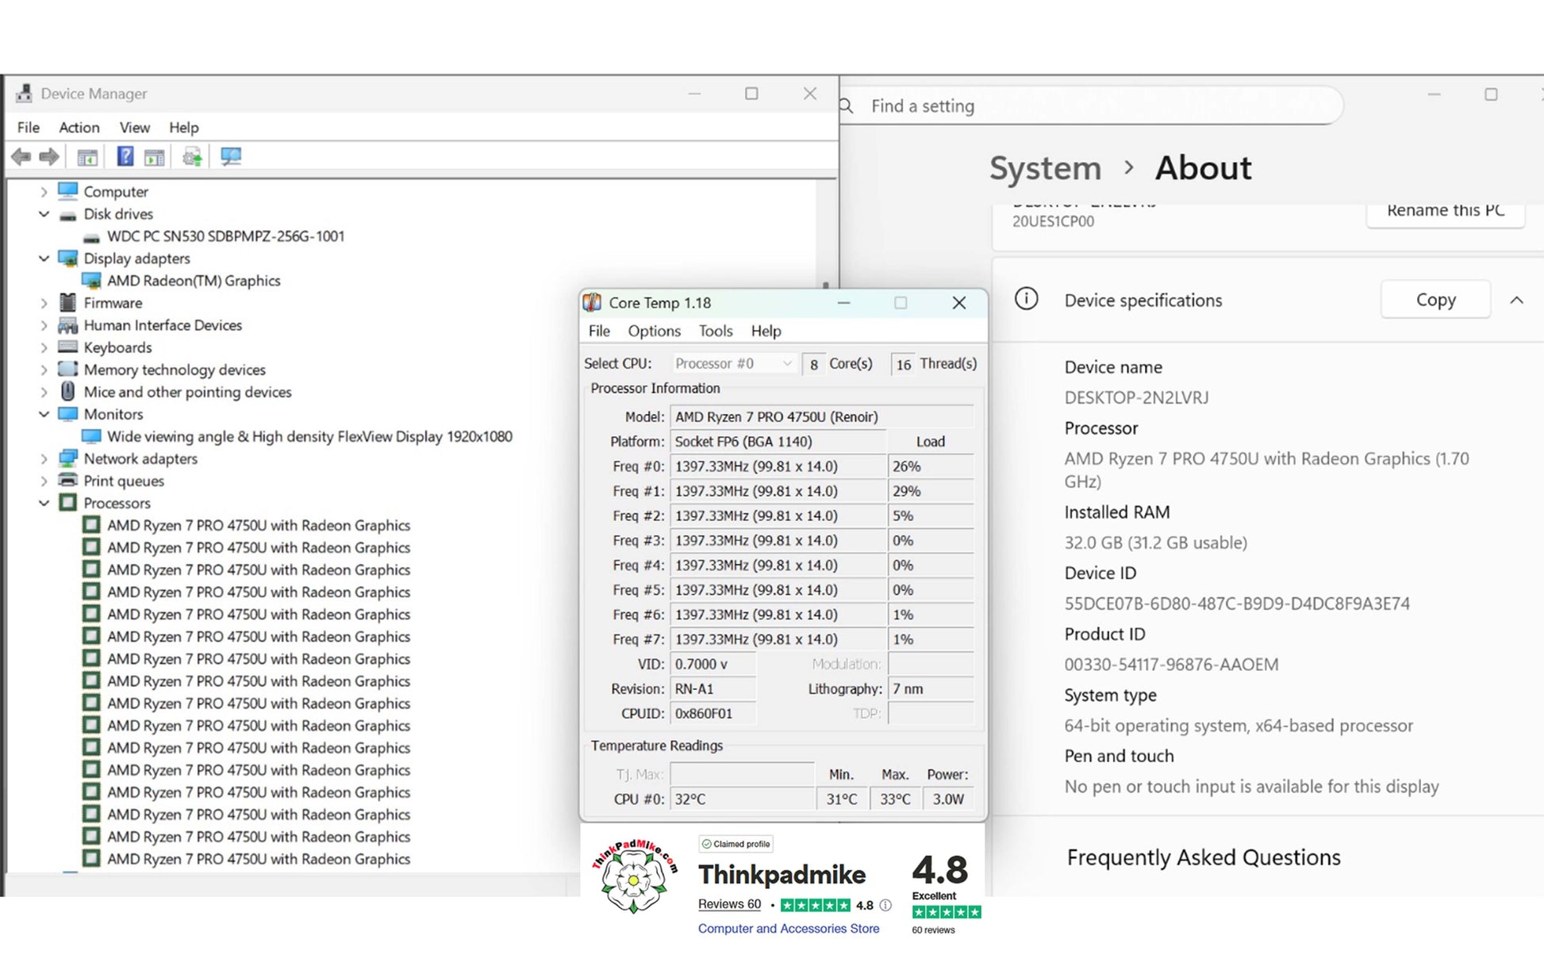Open the Tools menu in Core Temp
The image size is (1544, 970).
[715, 331]
